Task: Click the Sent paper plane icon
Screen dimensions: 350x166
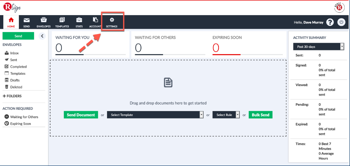Action: pos(7,60)
